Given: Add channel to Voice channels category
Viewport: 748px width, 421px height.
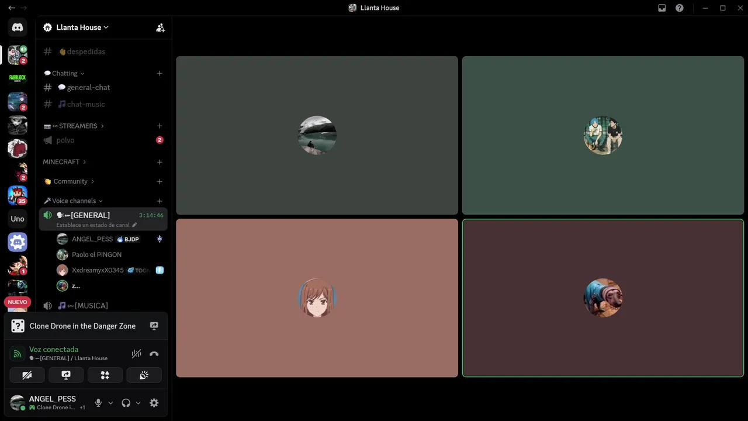Looking at the screenshot, I should [160, 201].
